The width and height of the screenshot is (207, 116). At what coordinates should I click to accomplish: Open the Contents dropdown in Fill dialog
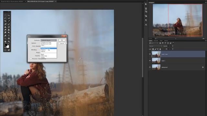pyautogui.click(x=49, y=40)
